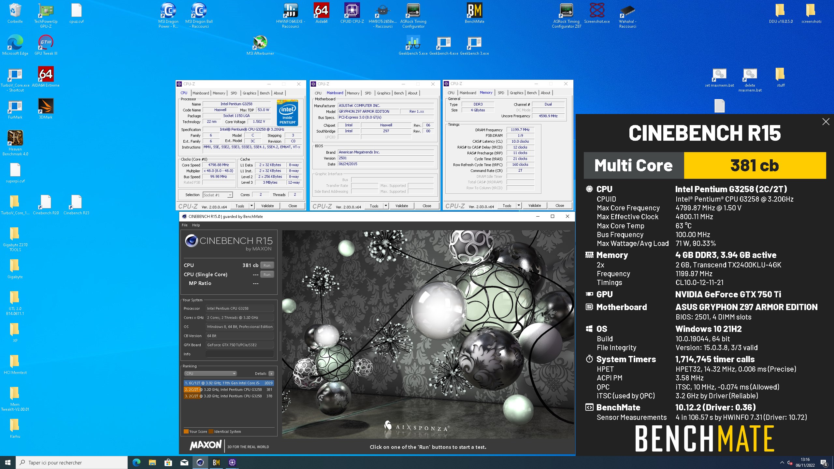Open Gigabyte Z270 TOOLS folder
Screen dimensions: 834x469
(15, 239)
